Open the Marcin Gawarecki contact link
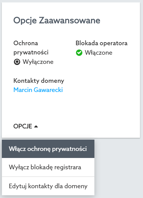The image size is (143, 198). (x=38, y=90)
